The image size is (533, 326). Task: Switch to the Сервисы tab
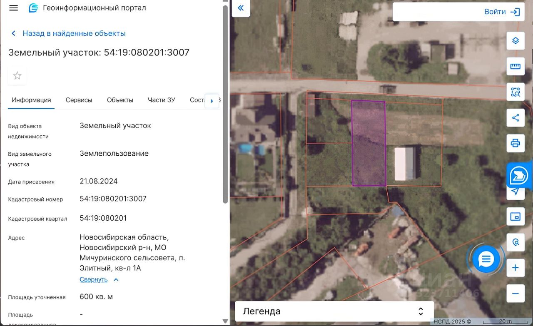pos(79,100)
